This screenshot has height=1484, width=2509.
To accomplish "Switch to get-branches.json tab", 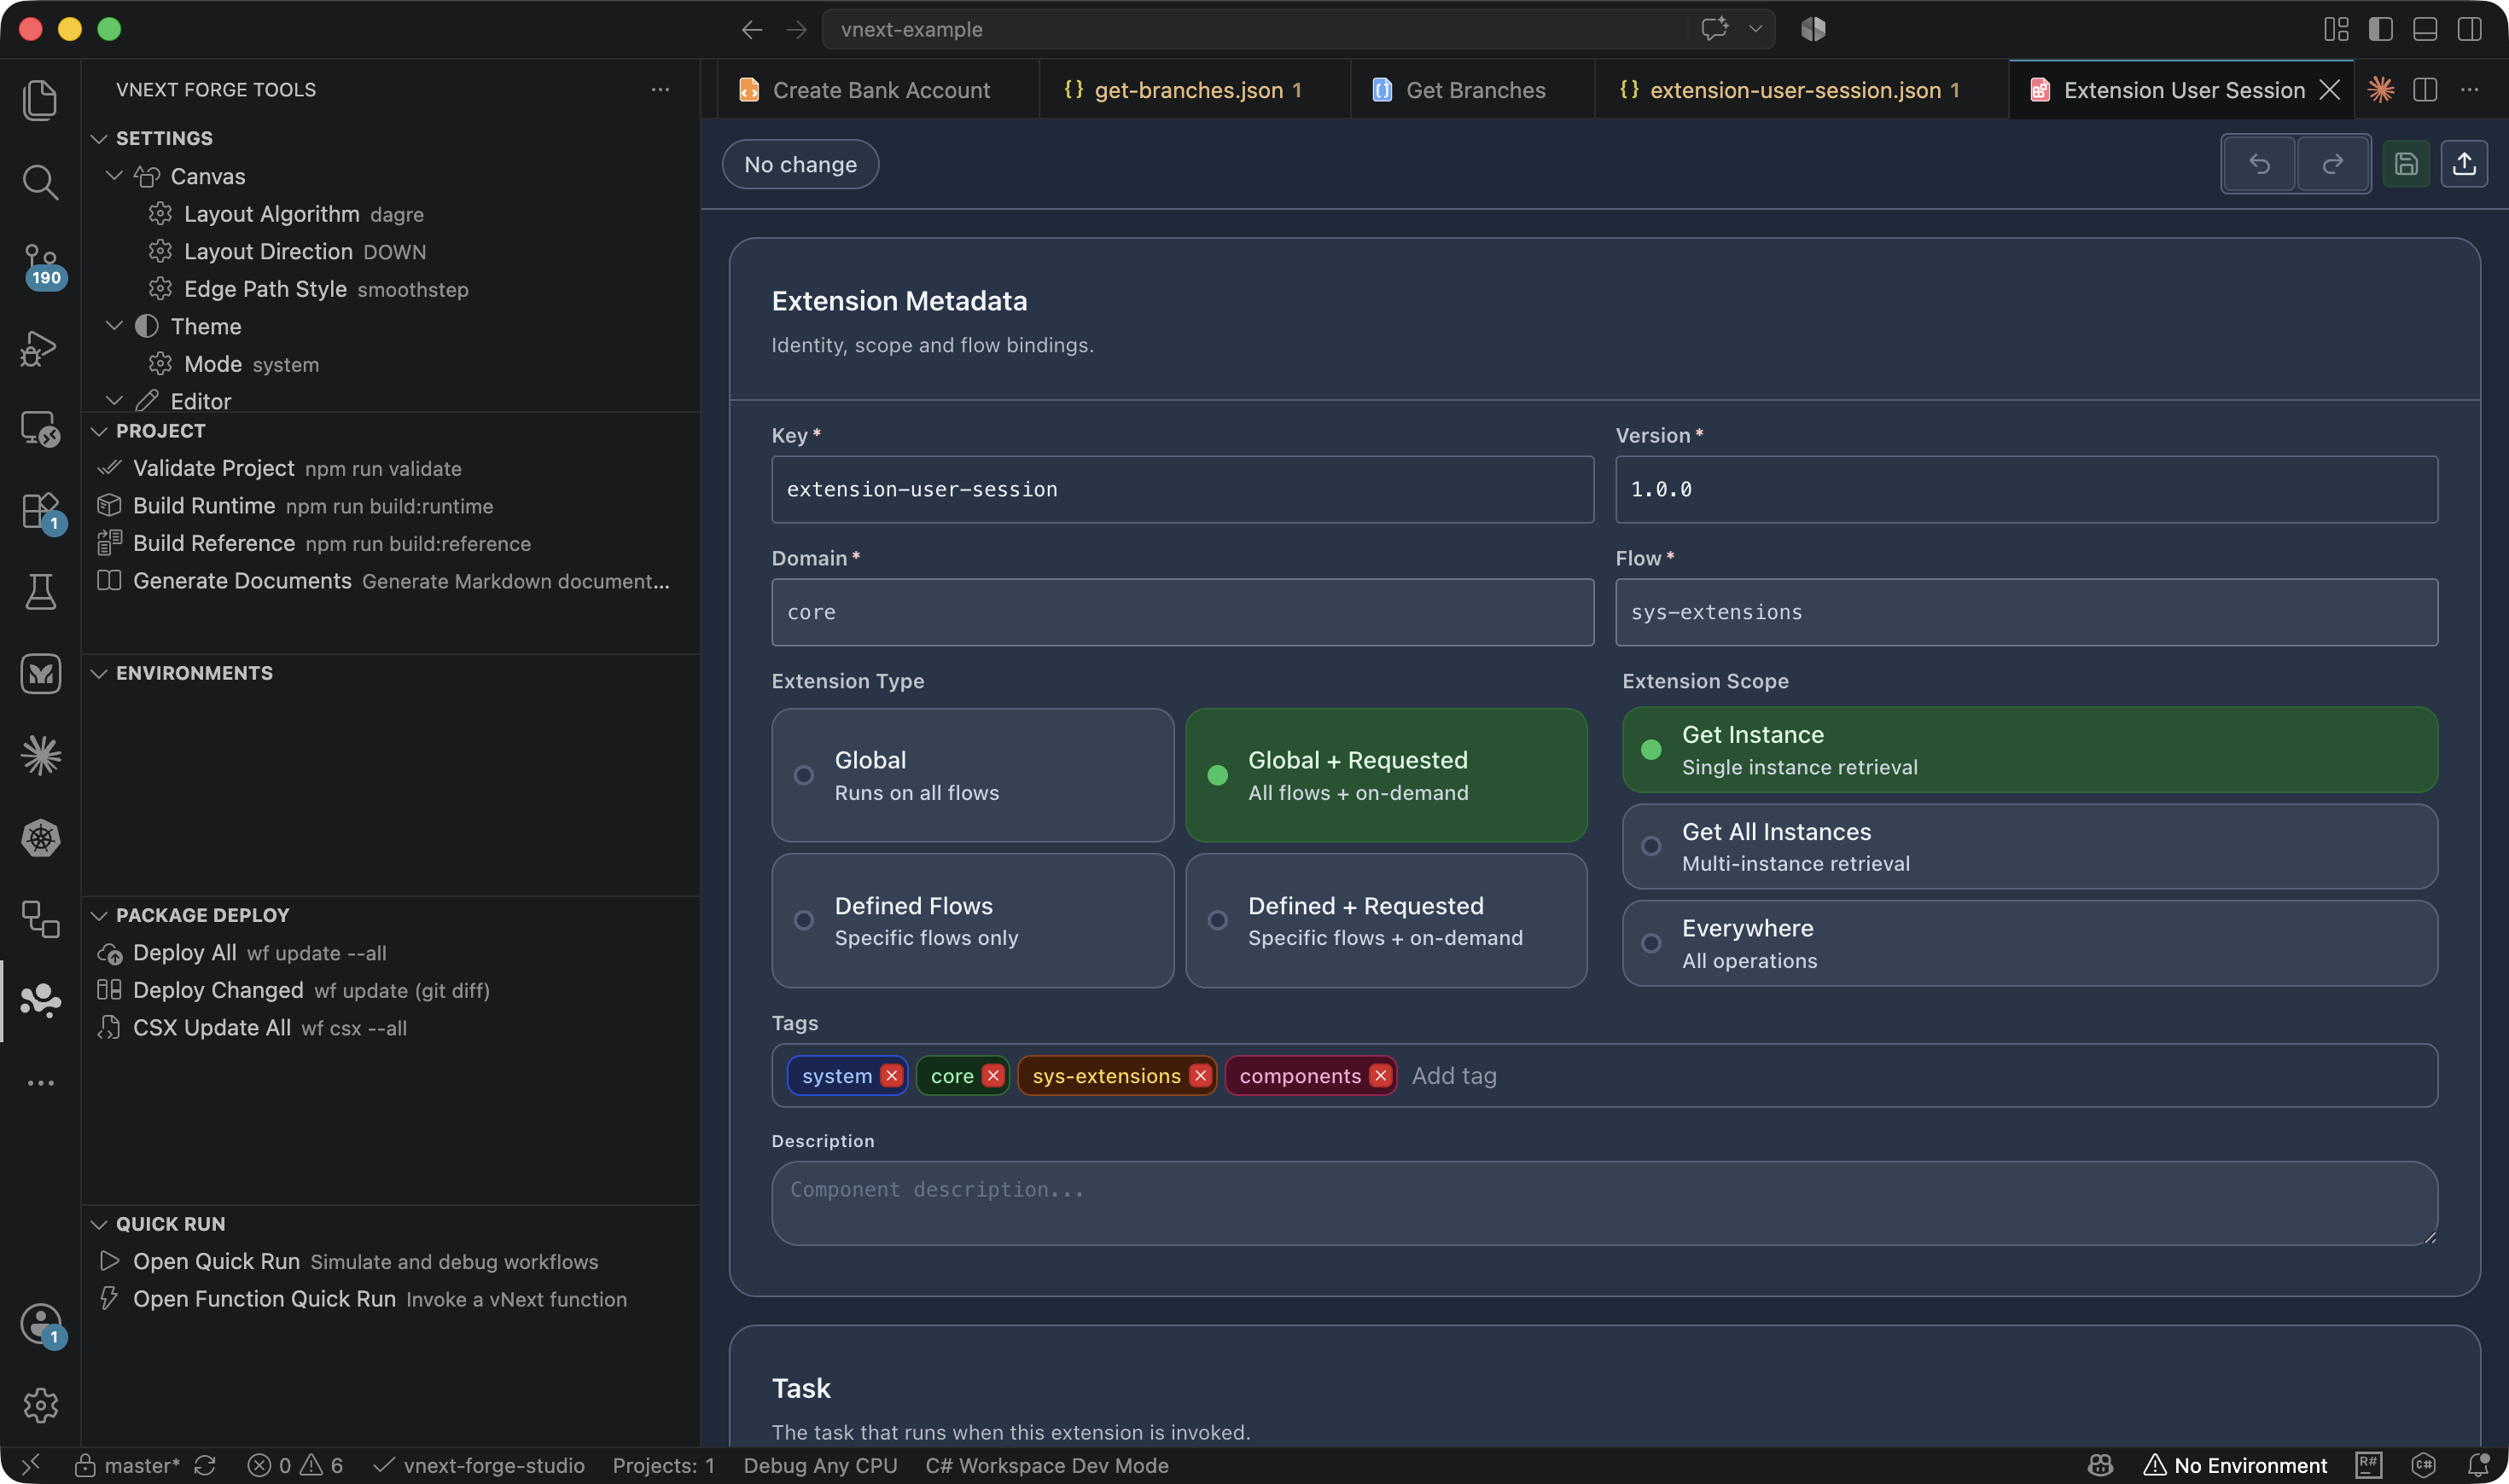I will 1195,90.
